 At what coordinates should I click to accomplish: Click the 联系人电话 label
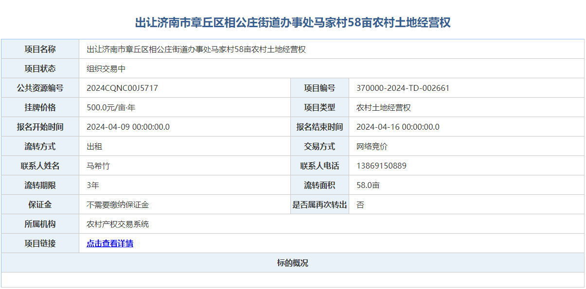tap(320, 166)
